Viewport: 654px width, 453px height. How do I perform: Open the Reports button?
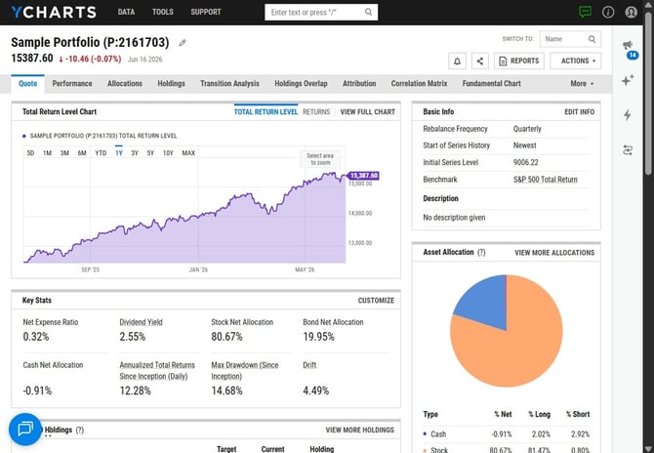coord(519,61)
